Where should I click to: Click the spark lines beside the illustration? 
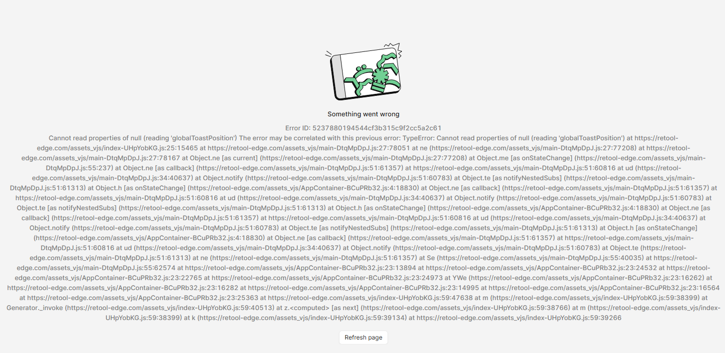[329, 54]
